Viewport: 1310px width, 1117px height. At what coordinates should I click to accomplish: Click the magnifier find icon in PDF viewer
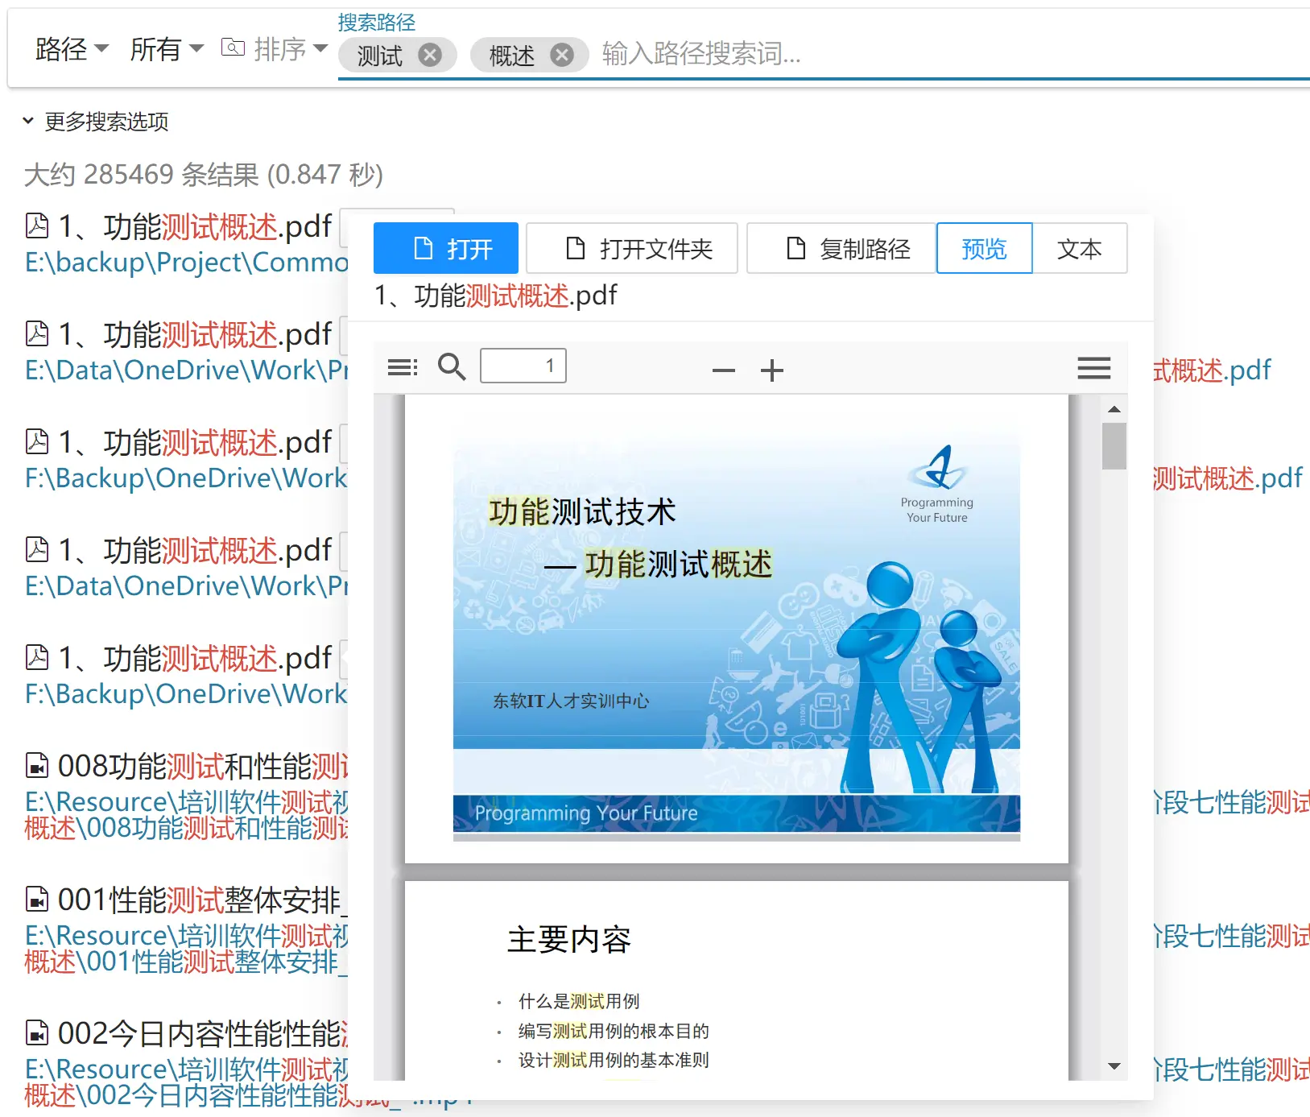(x=452, y=367)
